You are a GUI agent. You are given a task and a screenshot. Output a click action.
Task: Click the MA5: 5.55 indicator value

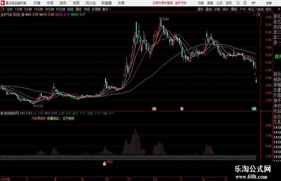coord(32,15)
